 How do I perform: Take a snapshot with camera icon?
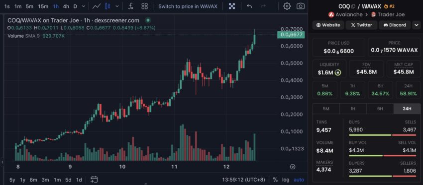point(301,6)
